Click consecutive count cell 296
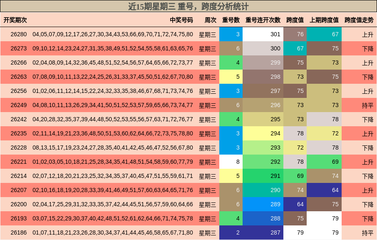 tap(263, 105)
